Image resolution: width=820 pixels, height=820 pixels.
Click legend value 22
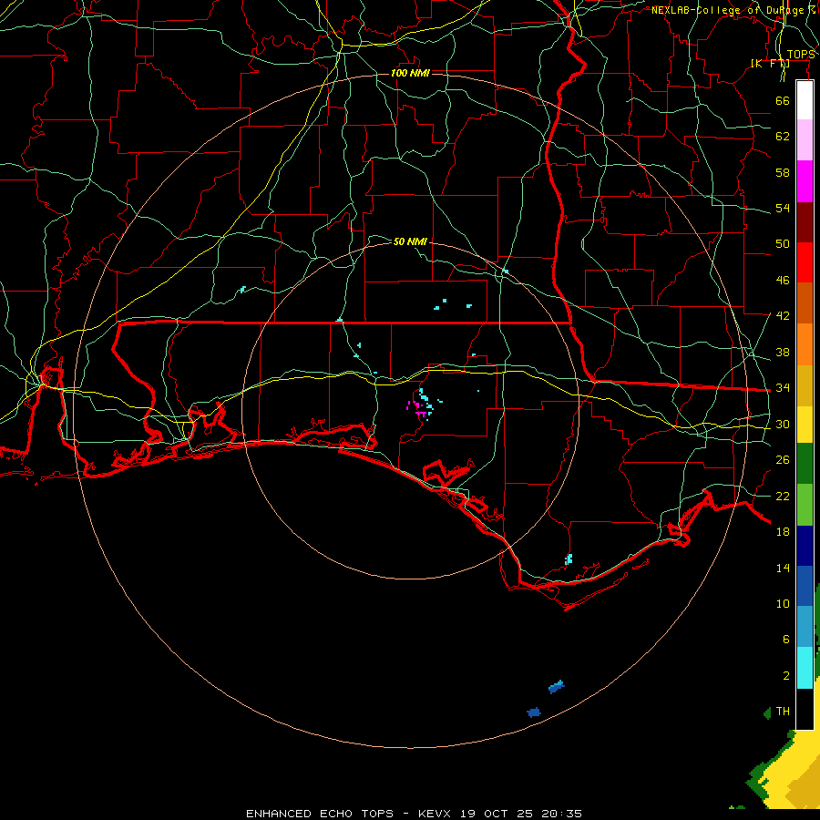(783, 496)
